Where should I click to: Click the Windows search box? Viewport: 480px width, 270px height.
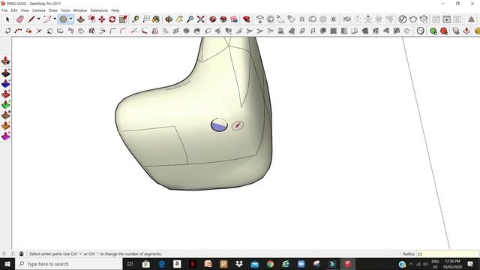point(69,264)
